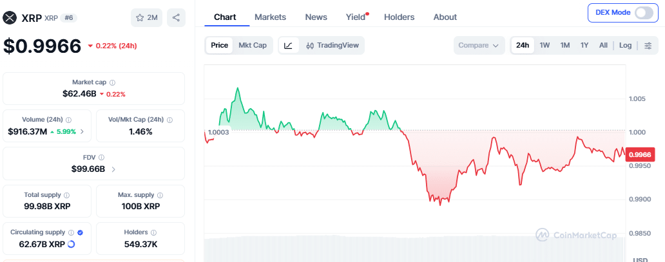Viewport: 665px width, 262px height.
Task: Set chart range to 1Y
Action: [x=584, y=45]
